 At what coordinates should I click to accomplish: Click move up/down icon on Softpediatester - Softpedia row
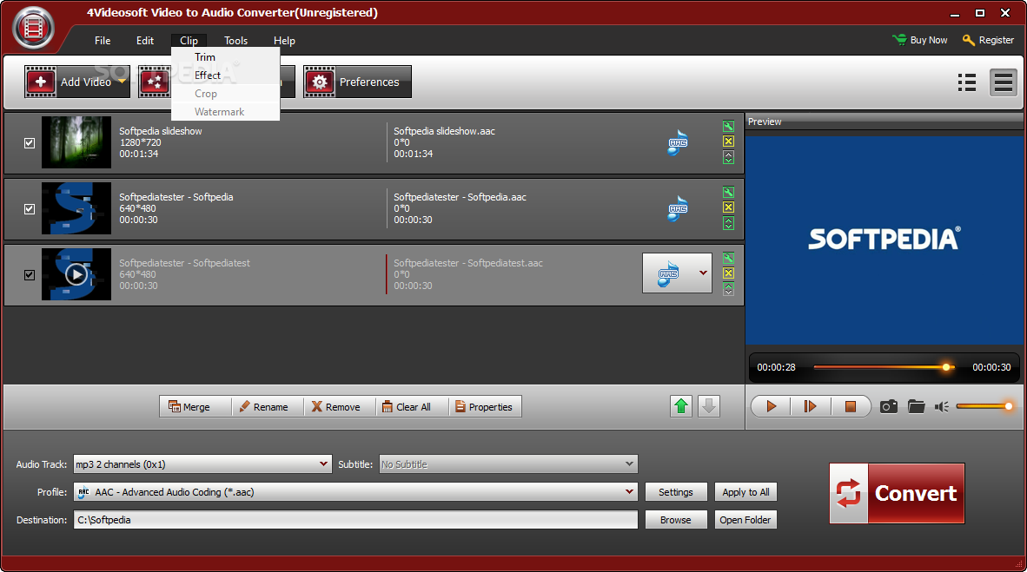tap(728, 223)
